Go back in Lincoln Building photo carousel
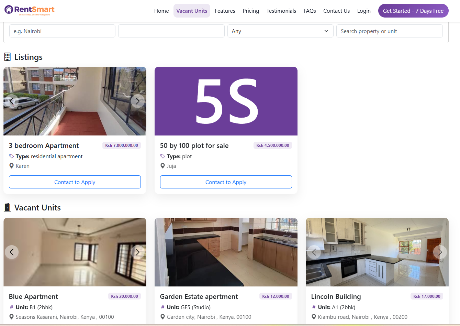Image resolution: width=460 pixels, height=326 pixels. point(314,252)
